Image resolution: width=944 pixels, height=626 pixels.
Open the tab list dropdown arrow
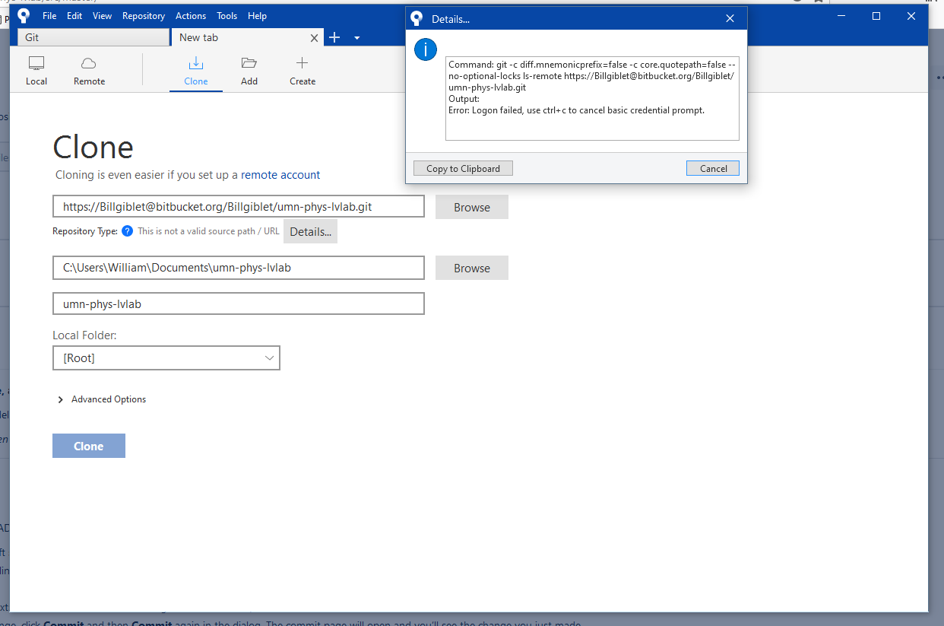(356, 38)
